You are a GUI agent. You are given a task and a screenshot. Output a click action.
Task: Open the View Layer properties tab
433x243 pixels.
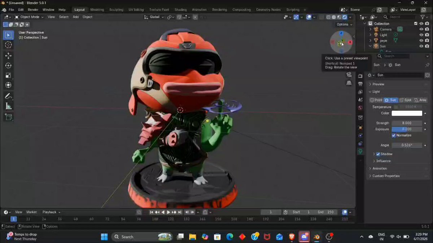[360, 92]
